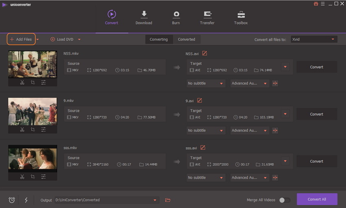The image size is (346, 208).
Task: Convert the NSS.mkv file
Action: (317, 67)
